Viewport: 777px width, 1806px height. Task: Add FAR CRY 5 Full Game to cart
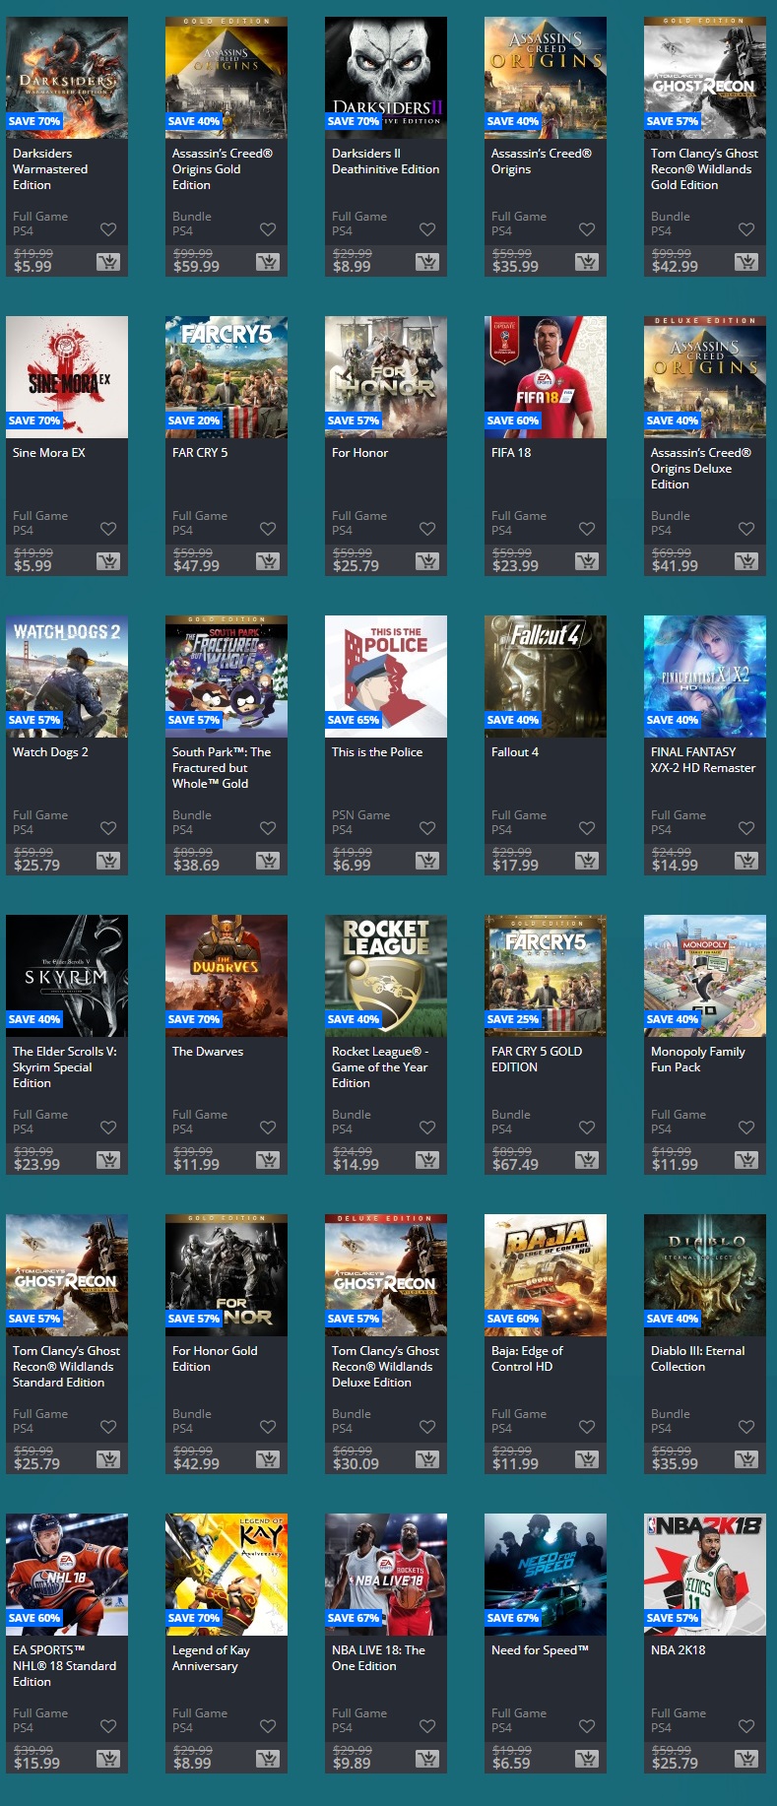coord(268,561)
